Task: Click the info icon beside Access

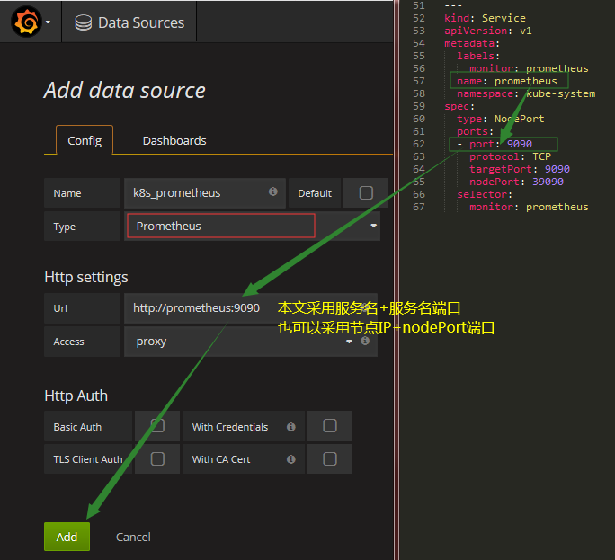Action: click(365, 341)
